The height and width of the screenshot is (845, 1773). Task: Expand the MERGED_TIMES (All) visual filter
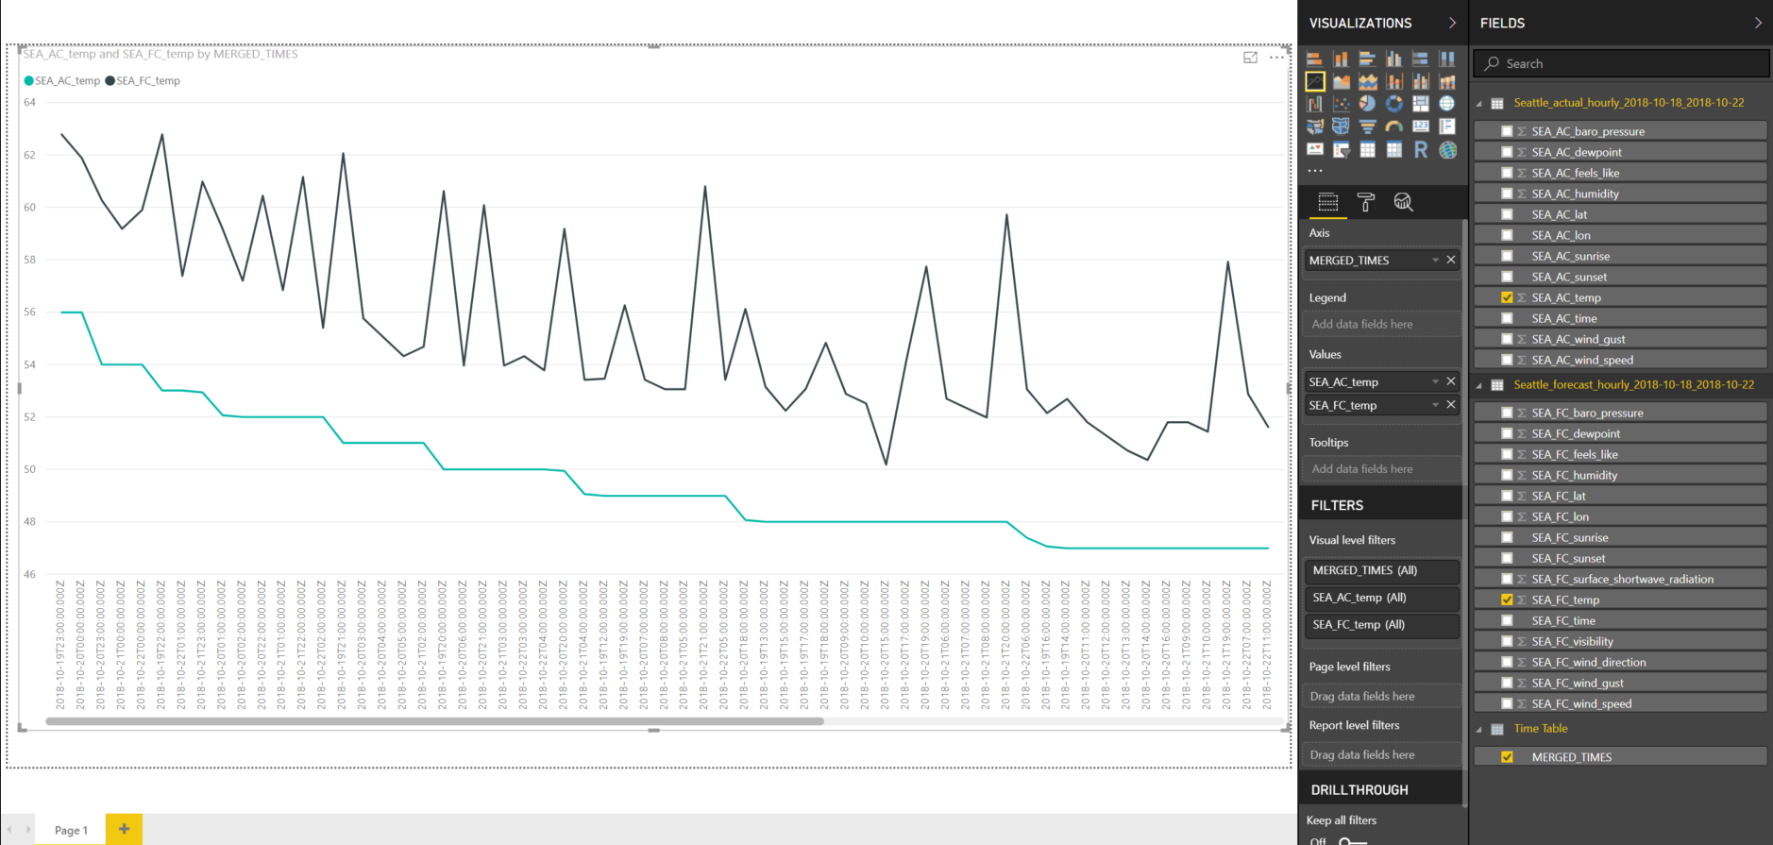pos(1382,570)
